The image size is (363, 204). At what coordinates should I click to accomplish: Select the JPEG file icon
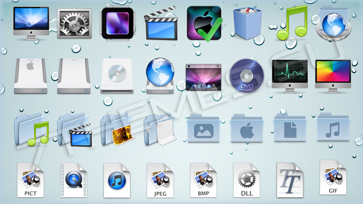pos(160,180)
